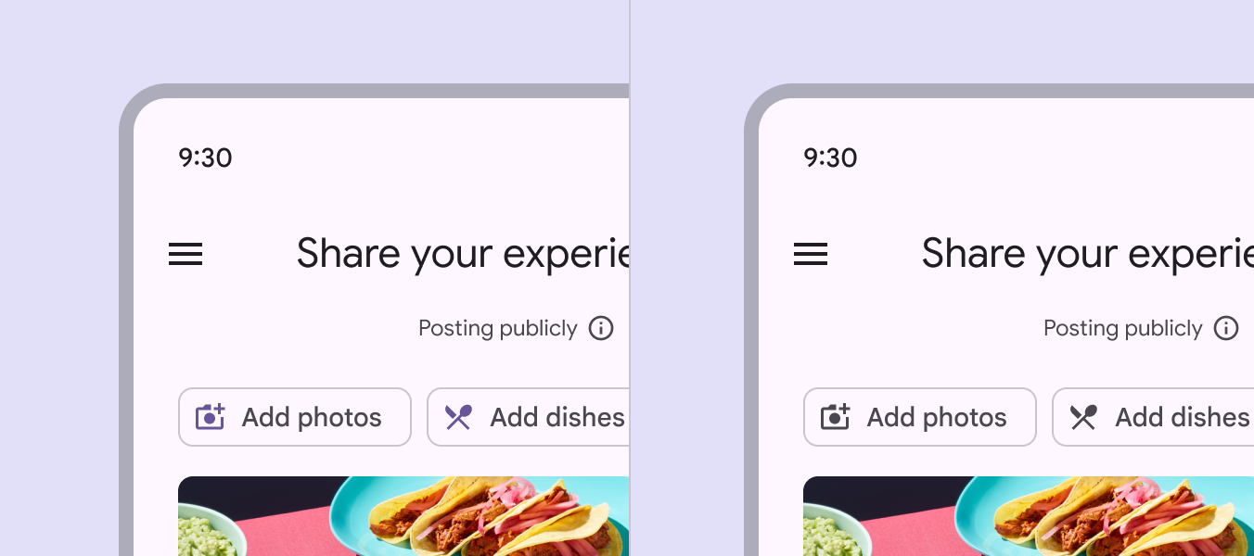The height and width of the screenshot is (556, 1254).
Task: Click the 9:30 clock on the left status bar
Action: click(205, 158)
